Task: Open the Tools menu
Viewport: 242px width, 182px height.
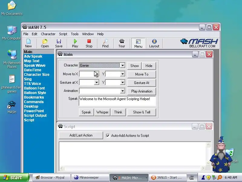Action: pos(75,34)
